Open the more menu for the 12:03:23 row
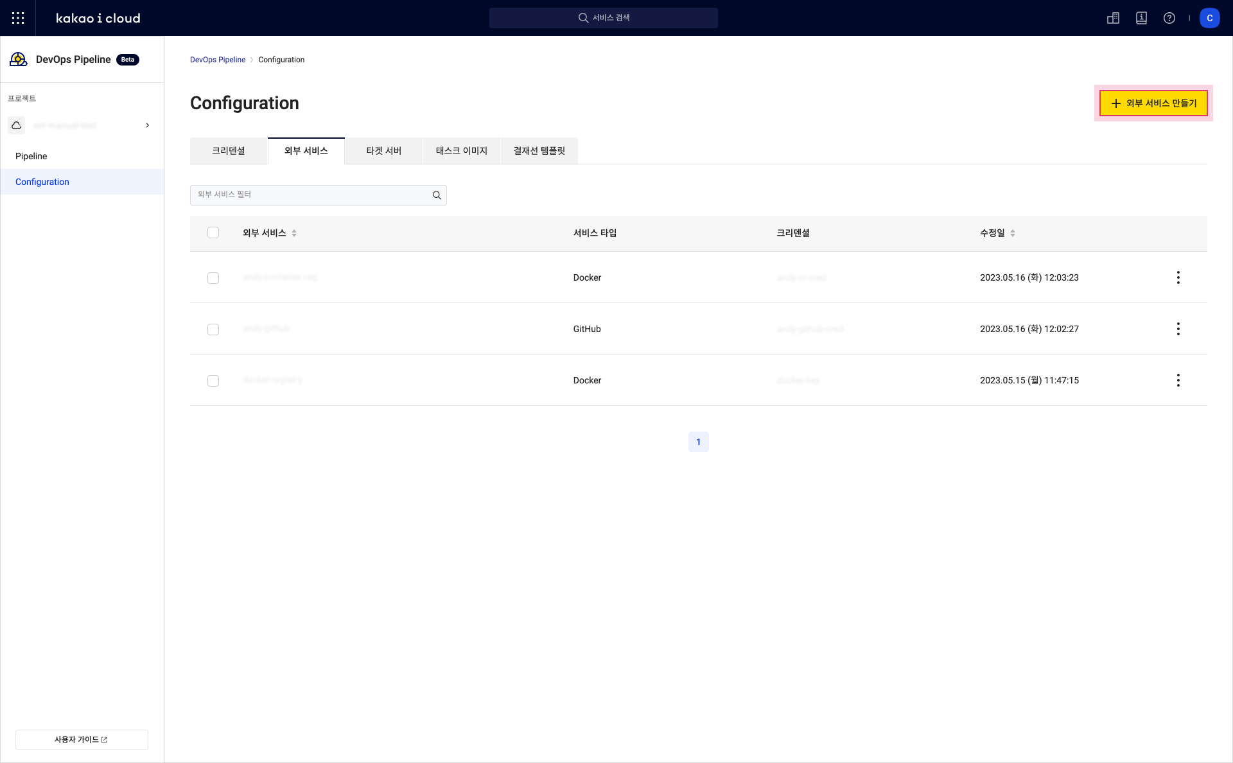Viewport: 1233px width, 763px height. 1178,277
